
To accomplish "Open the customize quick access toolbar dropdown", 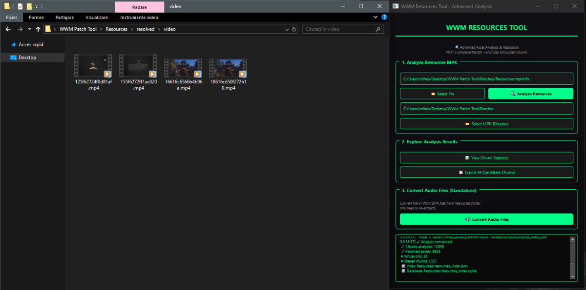I will [37, 6].
